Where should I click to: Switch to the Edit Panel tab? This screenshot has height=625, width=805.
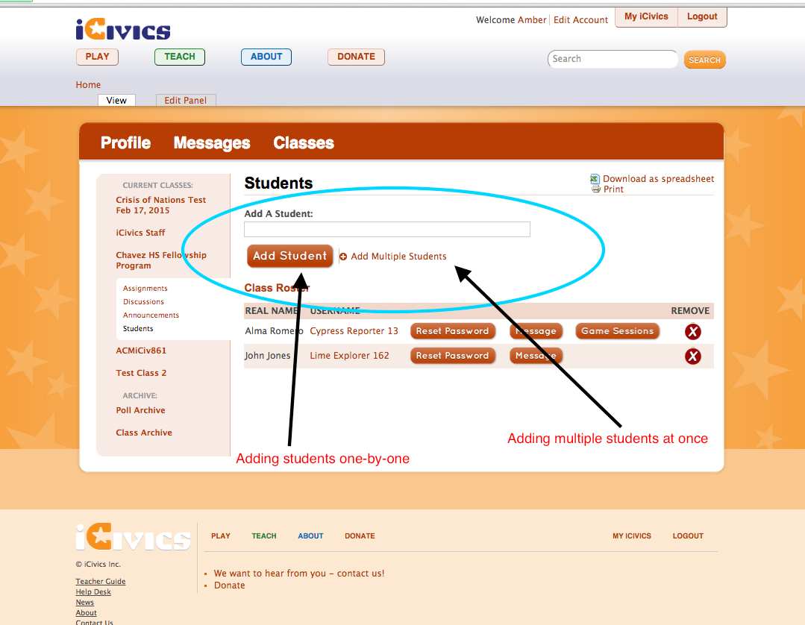[x=185, y=100]
